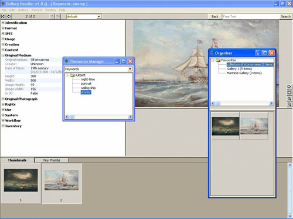The image size is (293, 219).
Task: Expand the Inventory section
Action: [3, 126]
